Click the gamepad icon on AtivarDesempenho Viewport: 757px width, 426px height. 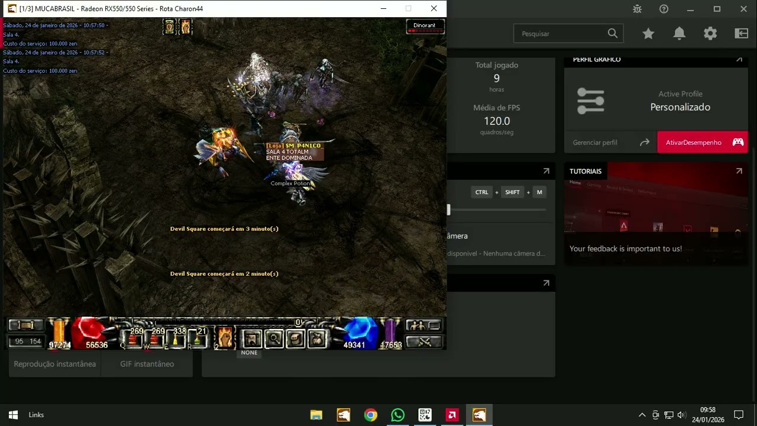click(x=738, y=142)
